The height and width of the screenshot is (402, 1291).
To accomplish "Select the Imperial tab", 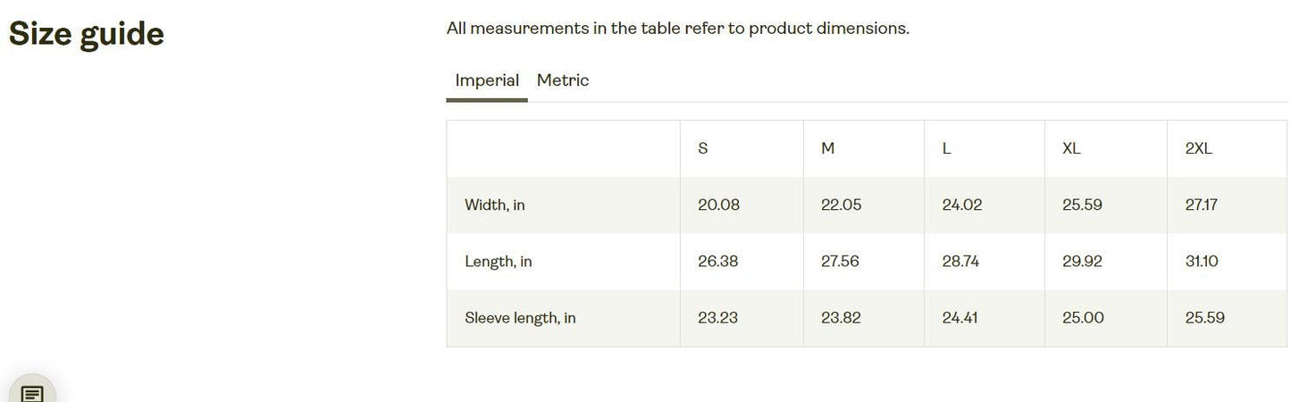I will (x=487, y=80).
